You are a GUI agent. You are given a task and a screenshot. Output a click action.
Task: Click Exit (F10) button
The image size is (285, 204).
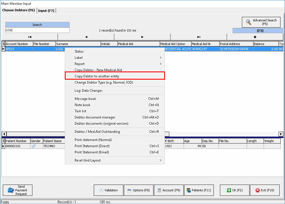[264, 190]
